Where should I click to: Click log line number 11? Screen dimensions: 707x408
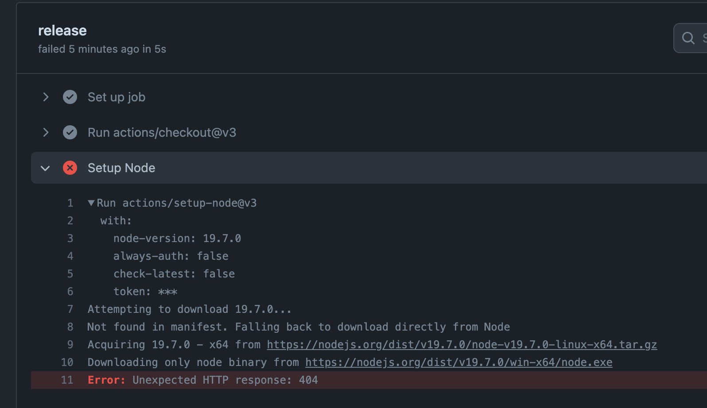tap(67, 380)
